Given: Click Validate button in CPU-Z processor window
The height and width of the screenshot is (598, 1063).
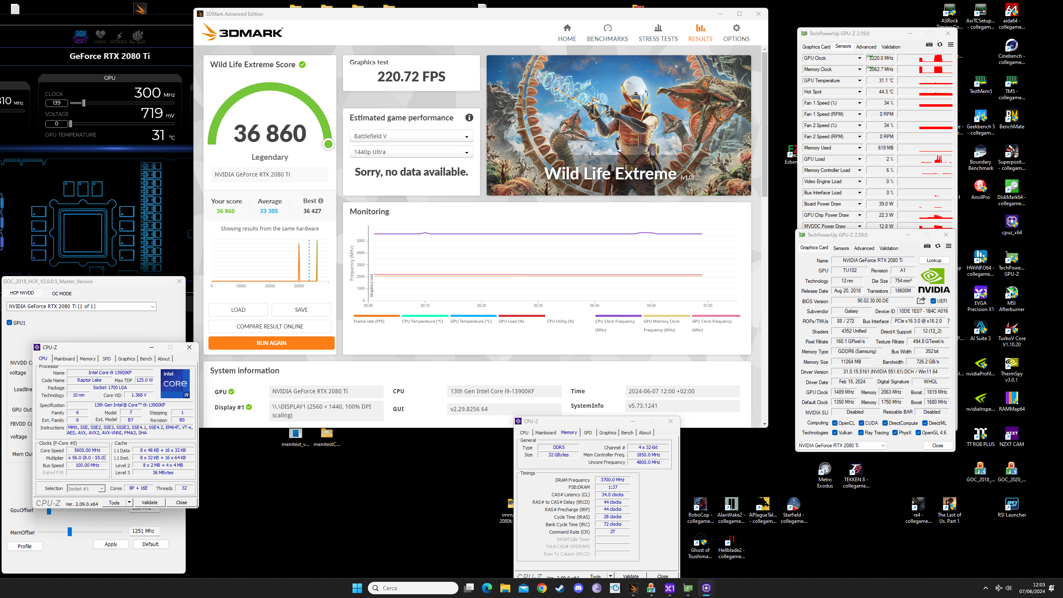Looking at the screenshot, I should pyautogui.click(x=149, y=502).
